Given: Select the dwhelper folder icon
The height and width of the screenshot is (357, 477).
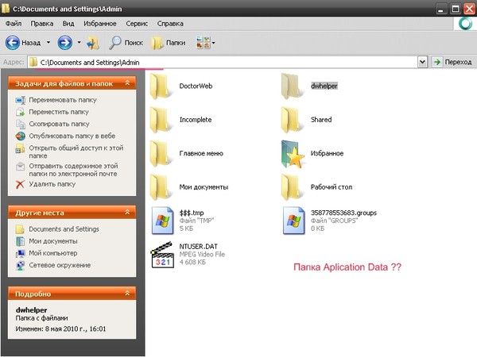Looking at the screenshot, I should click(292, 86).
